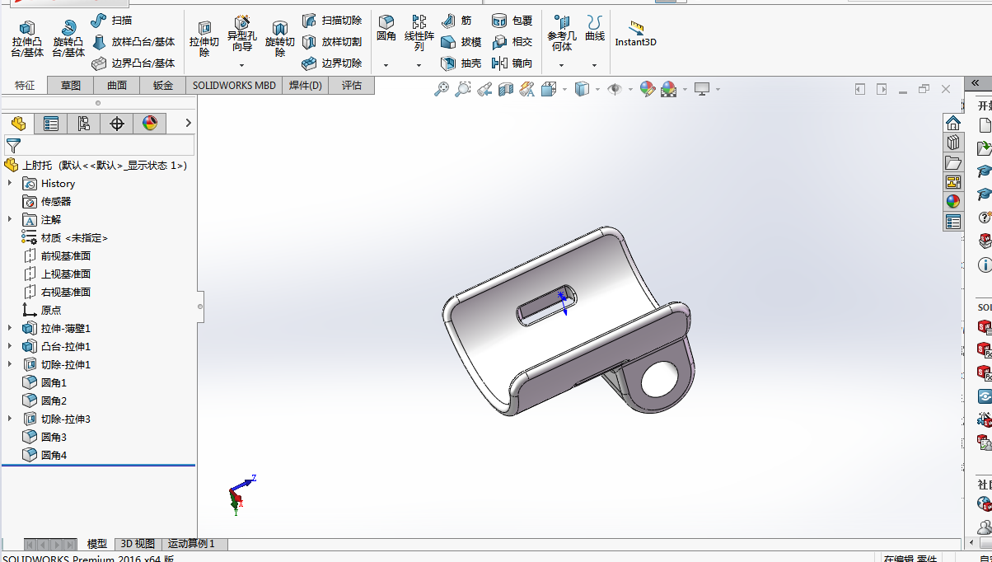Open the File Explorer folder task pane tab
The width and height of the screenshot is (992, 562).
(953, 162)
